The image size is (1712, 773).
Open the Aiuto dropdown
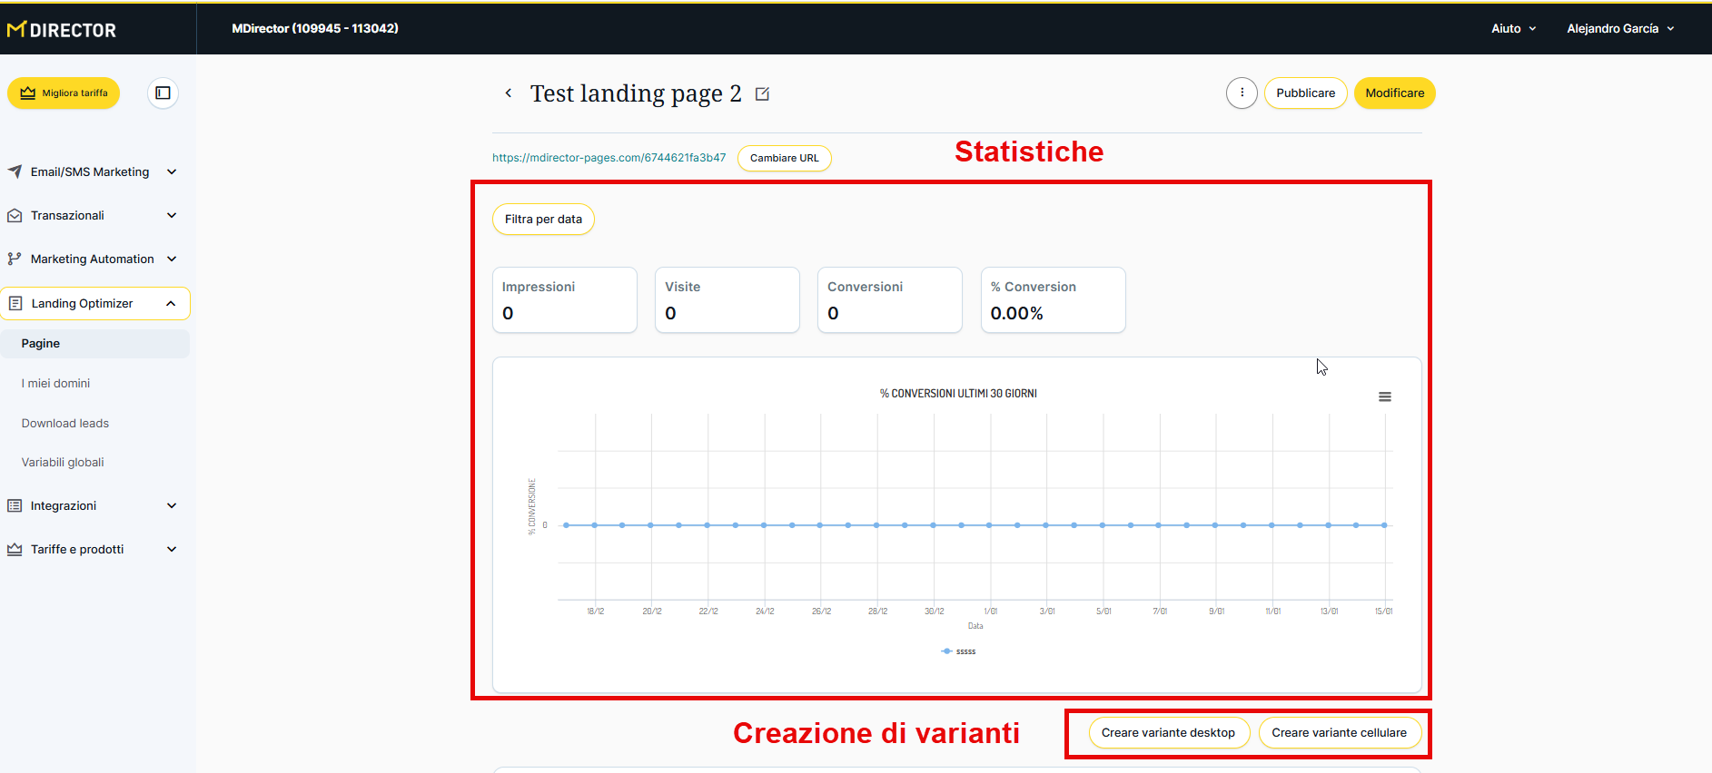[1513, 28]
